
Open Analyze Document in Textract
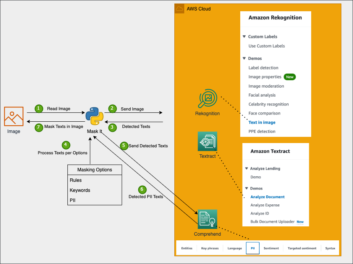click(267, 197)
